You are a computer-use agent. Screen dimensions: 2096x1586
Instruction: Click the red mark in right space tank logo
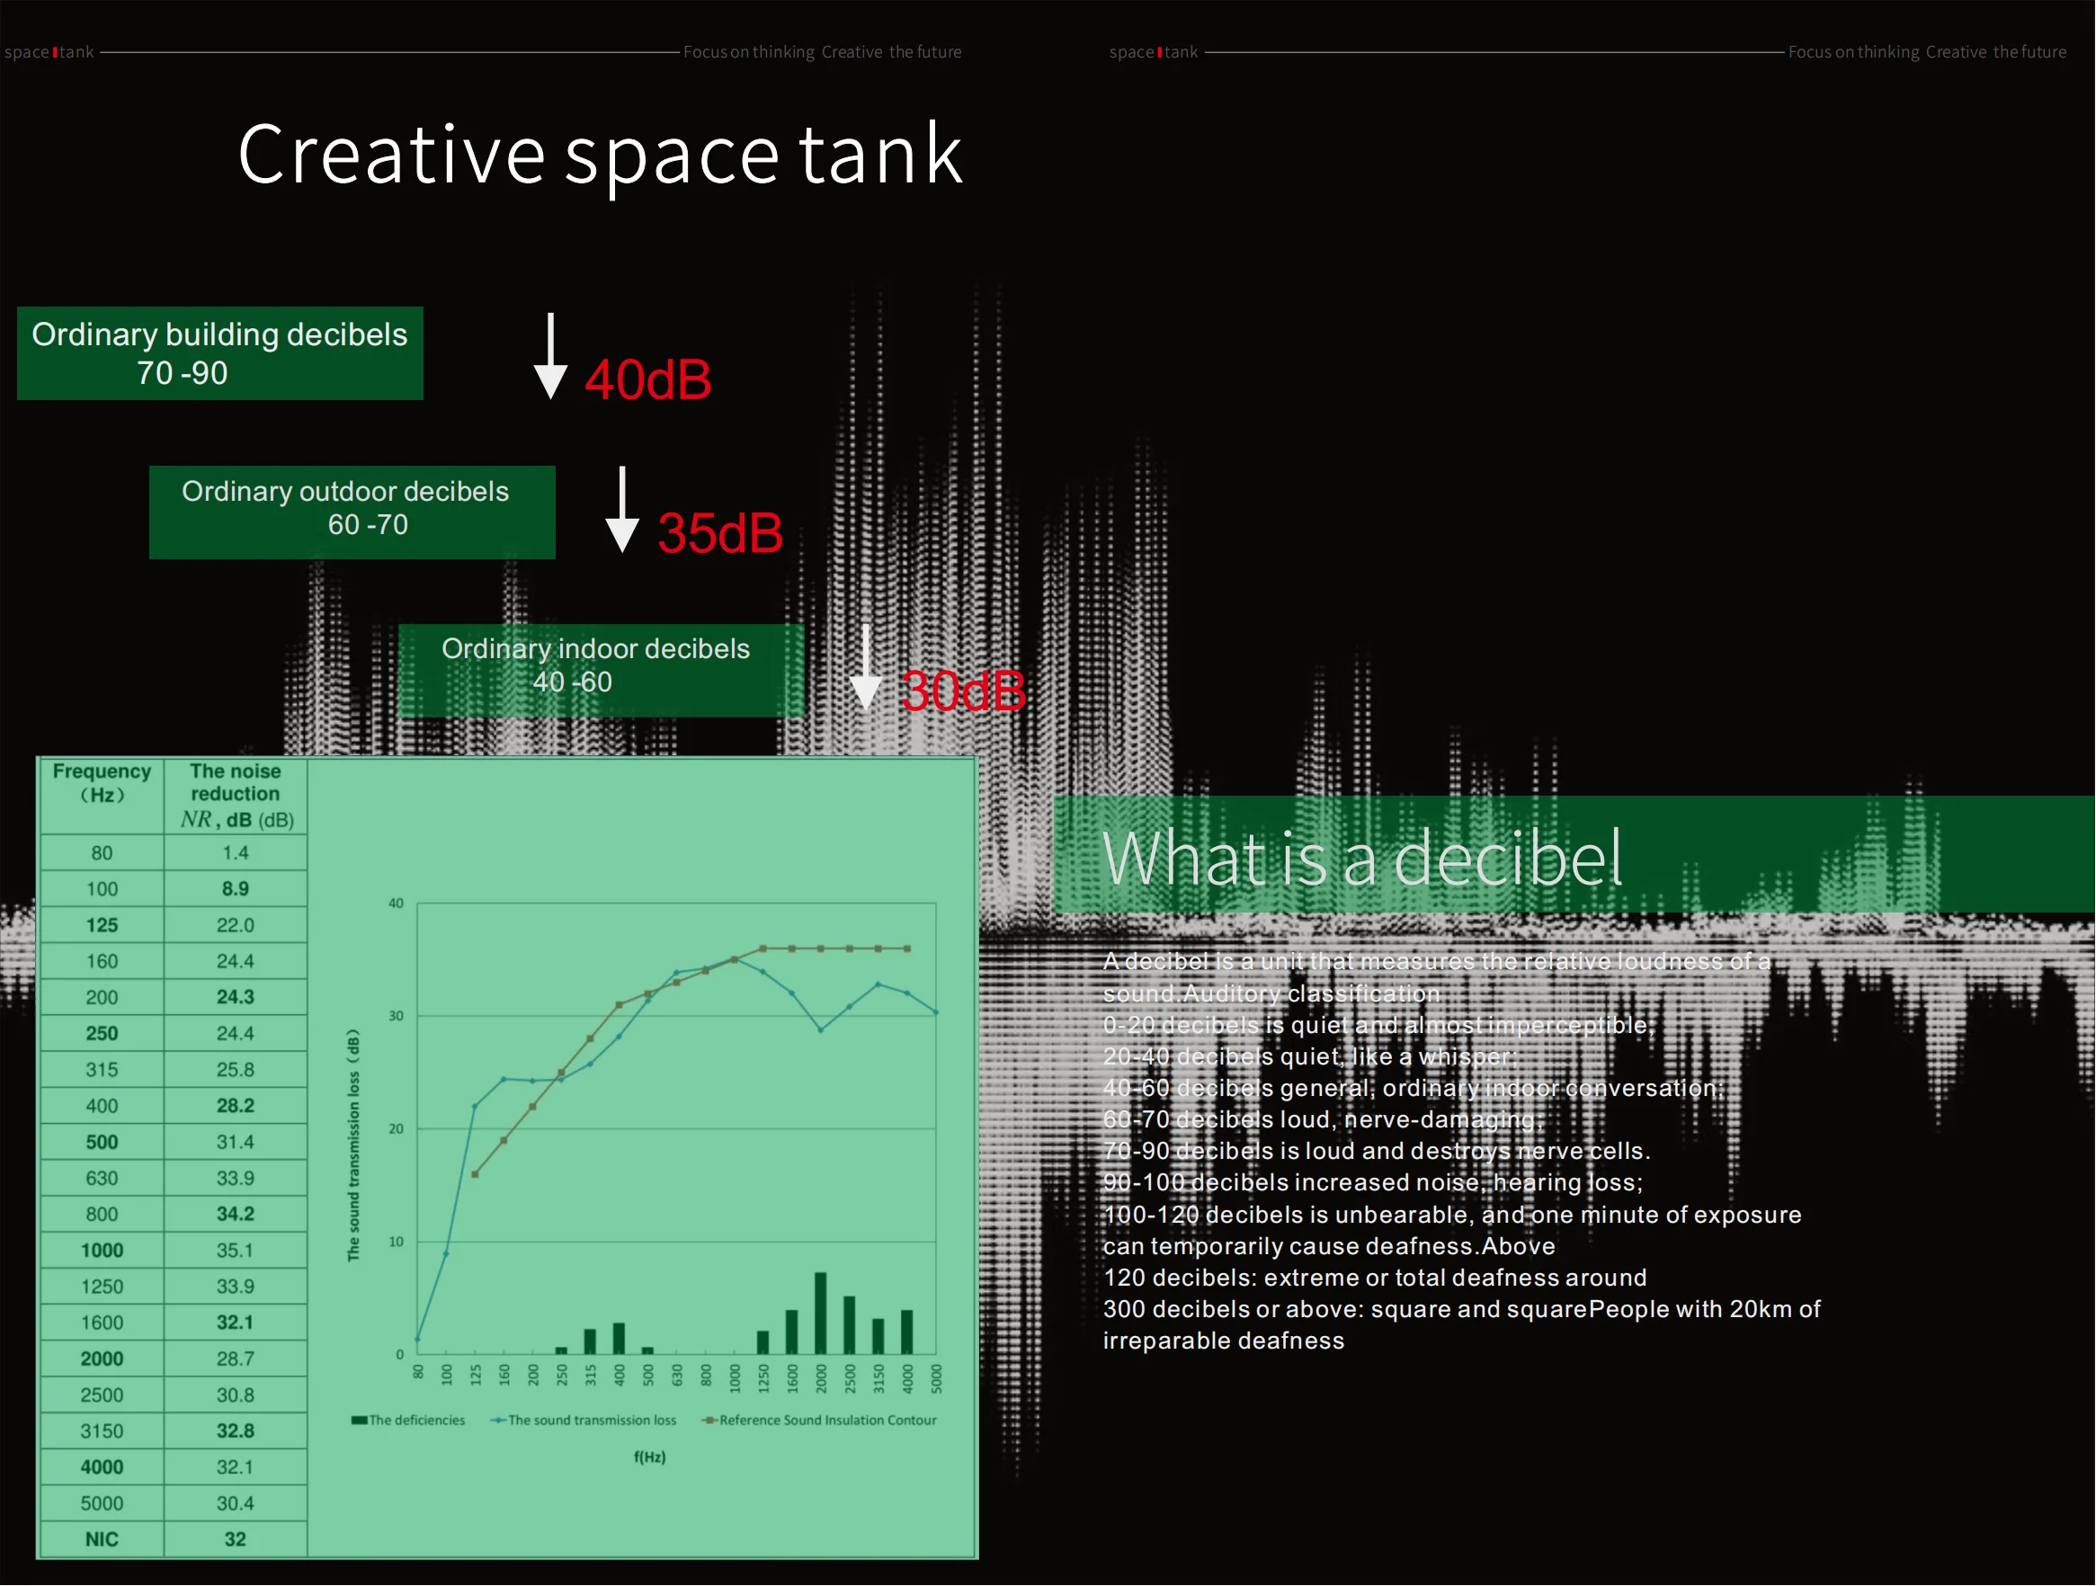click(x=1160, y=52)
